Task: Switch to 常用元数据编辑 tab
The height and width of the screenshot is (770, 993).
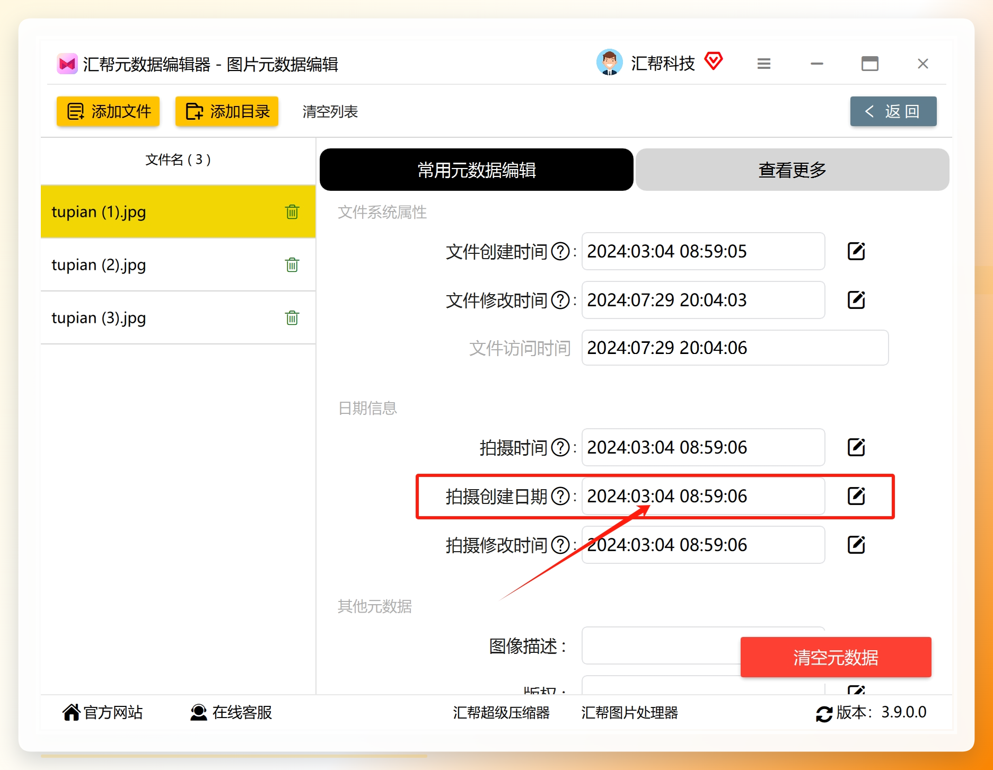Action: tap(477, 170)
